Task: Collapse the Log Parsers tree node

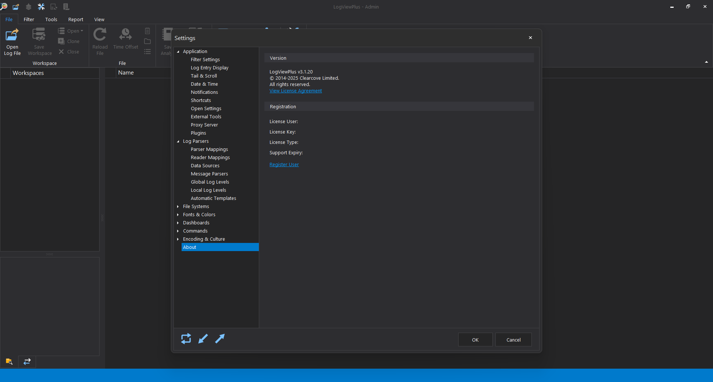Action: point(178,141)
